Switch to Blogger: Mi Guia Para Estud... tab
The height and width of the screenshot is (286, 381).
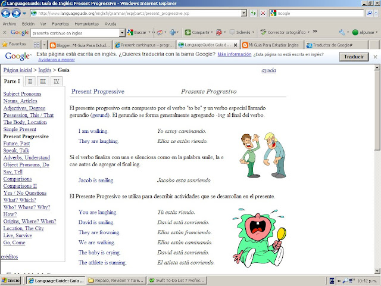tap(80, 45)
